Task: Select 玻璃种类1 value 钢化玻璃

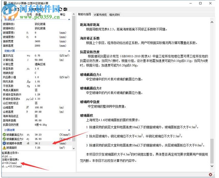Action: click(x=40, y=24)
